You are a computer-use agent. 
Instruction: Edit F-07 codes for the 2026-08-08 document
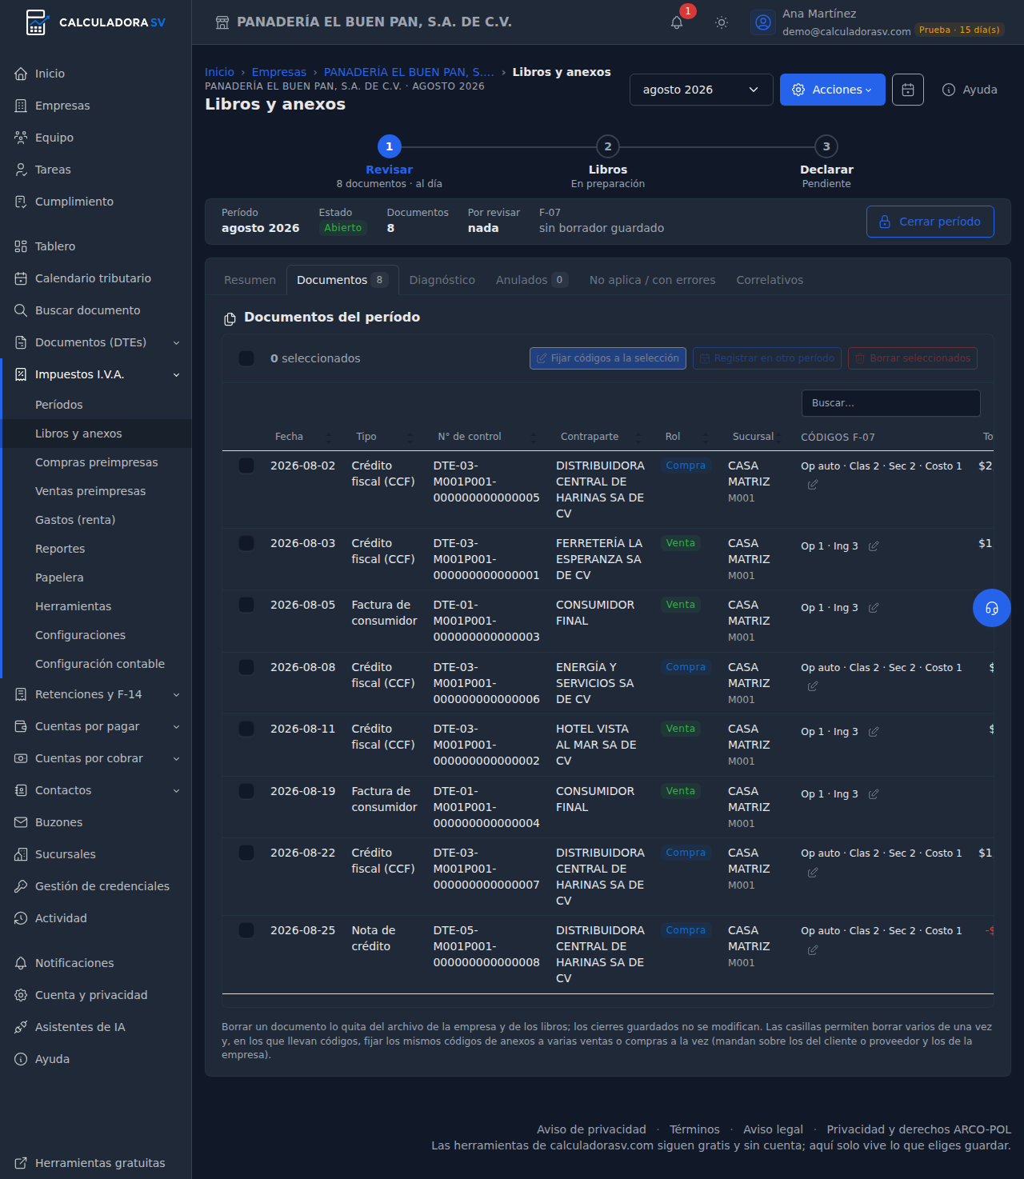click(813, 686)
